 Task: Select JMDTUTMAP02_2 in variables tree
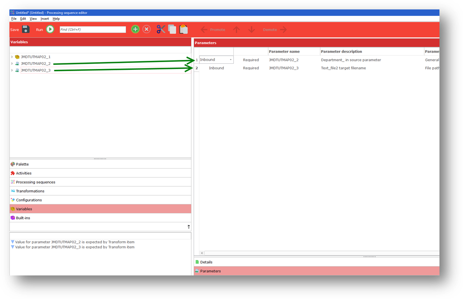click(36, 63)
